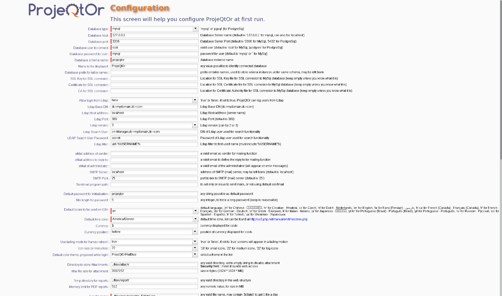Click the "any string possible as default password" text

click(x=227, y=194)
